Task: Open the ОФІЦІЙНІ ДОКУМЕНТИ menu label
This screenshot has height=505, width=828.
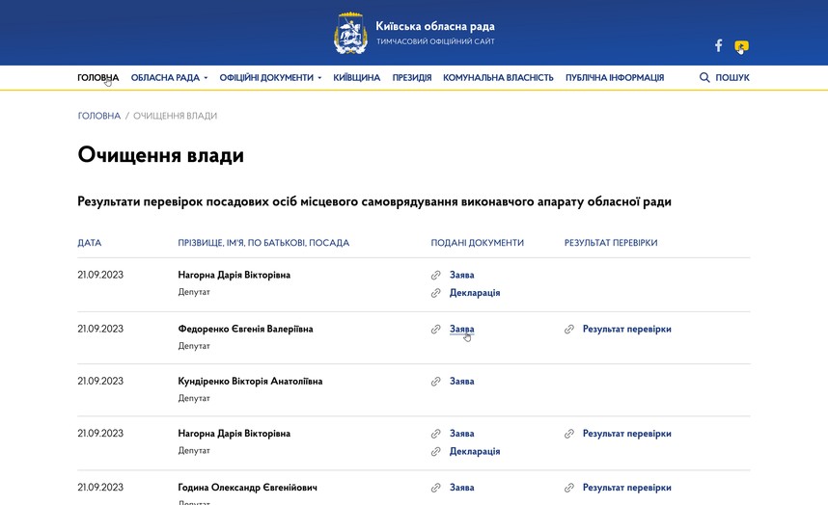Action: [x=266, y=77]
